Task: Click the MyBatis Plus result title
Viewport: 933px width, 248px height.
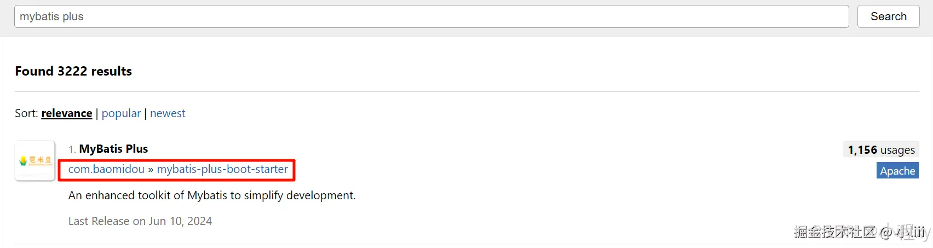Action: tap(113, 149)
